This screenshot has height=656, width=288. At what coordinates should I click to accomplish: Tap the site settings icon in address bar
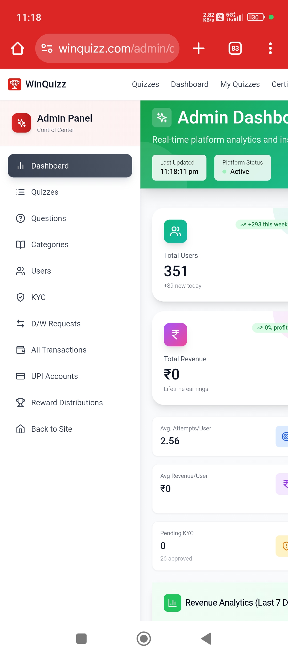click(x=47, y=48)
